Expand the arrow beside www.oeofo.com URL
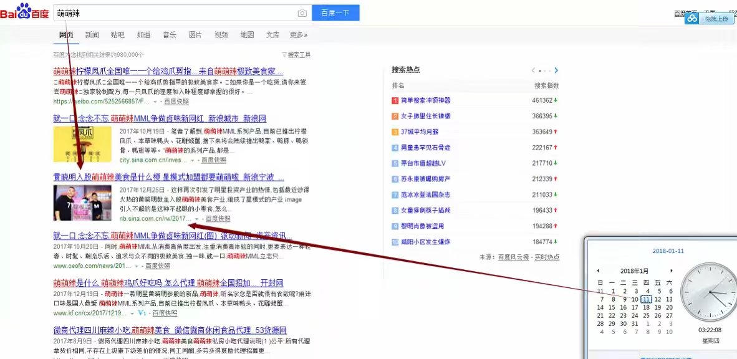This screenshot has width=737, height=359. click(x=137, y=266)
